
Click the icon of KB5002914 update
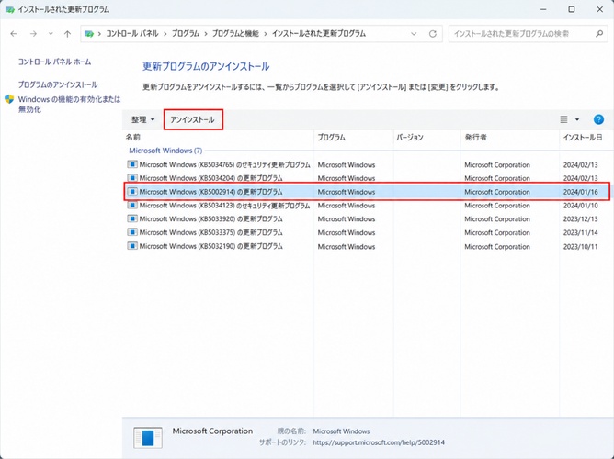(x=132, y=192)
